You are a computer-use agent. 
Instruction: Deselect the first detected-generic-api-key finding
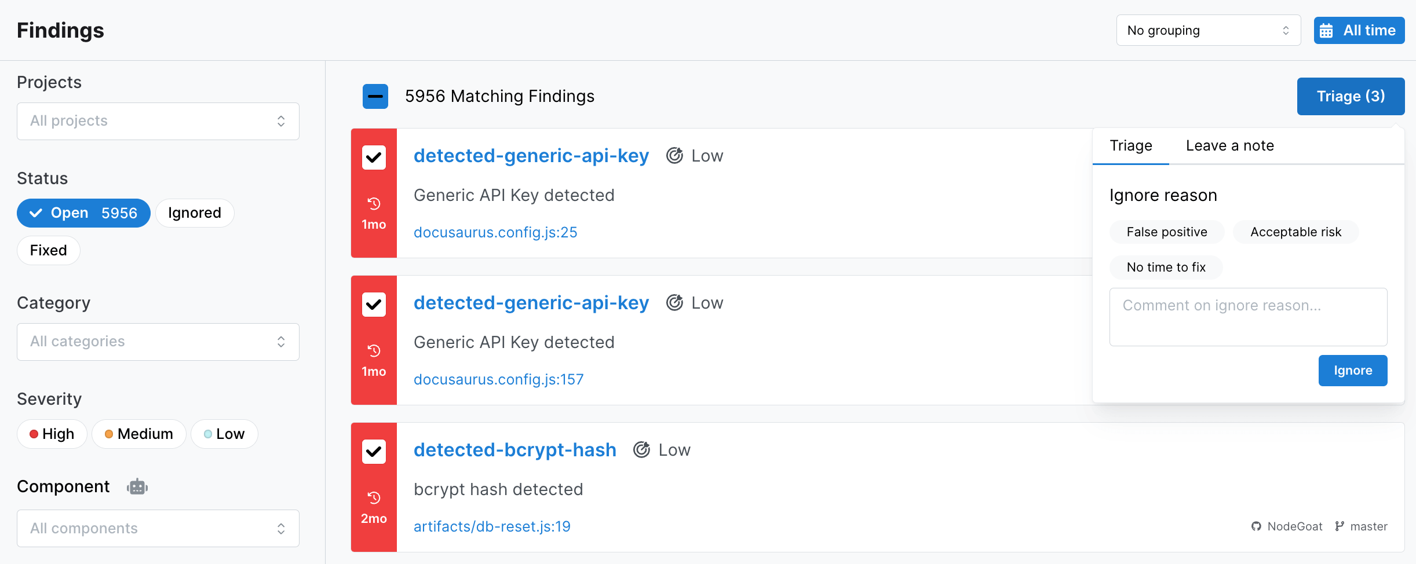[x=374, y=157]
